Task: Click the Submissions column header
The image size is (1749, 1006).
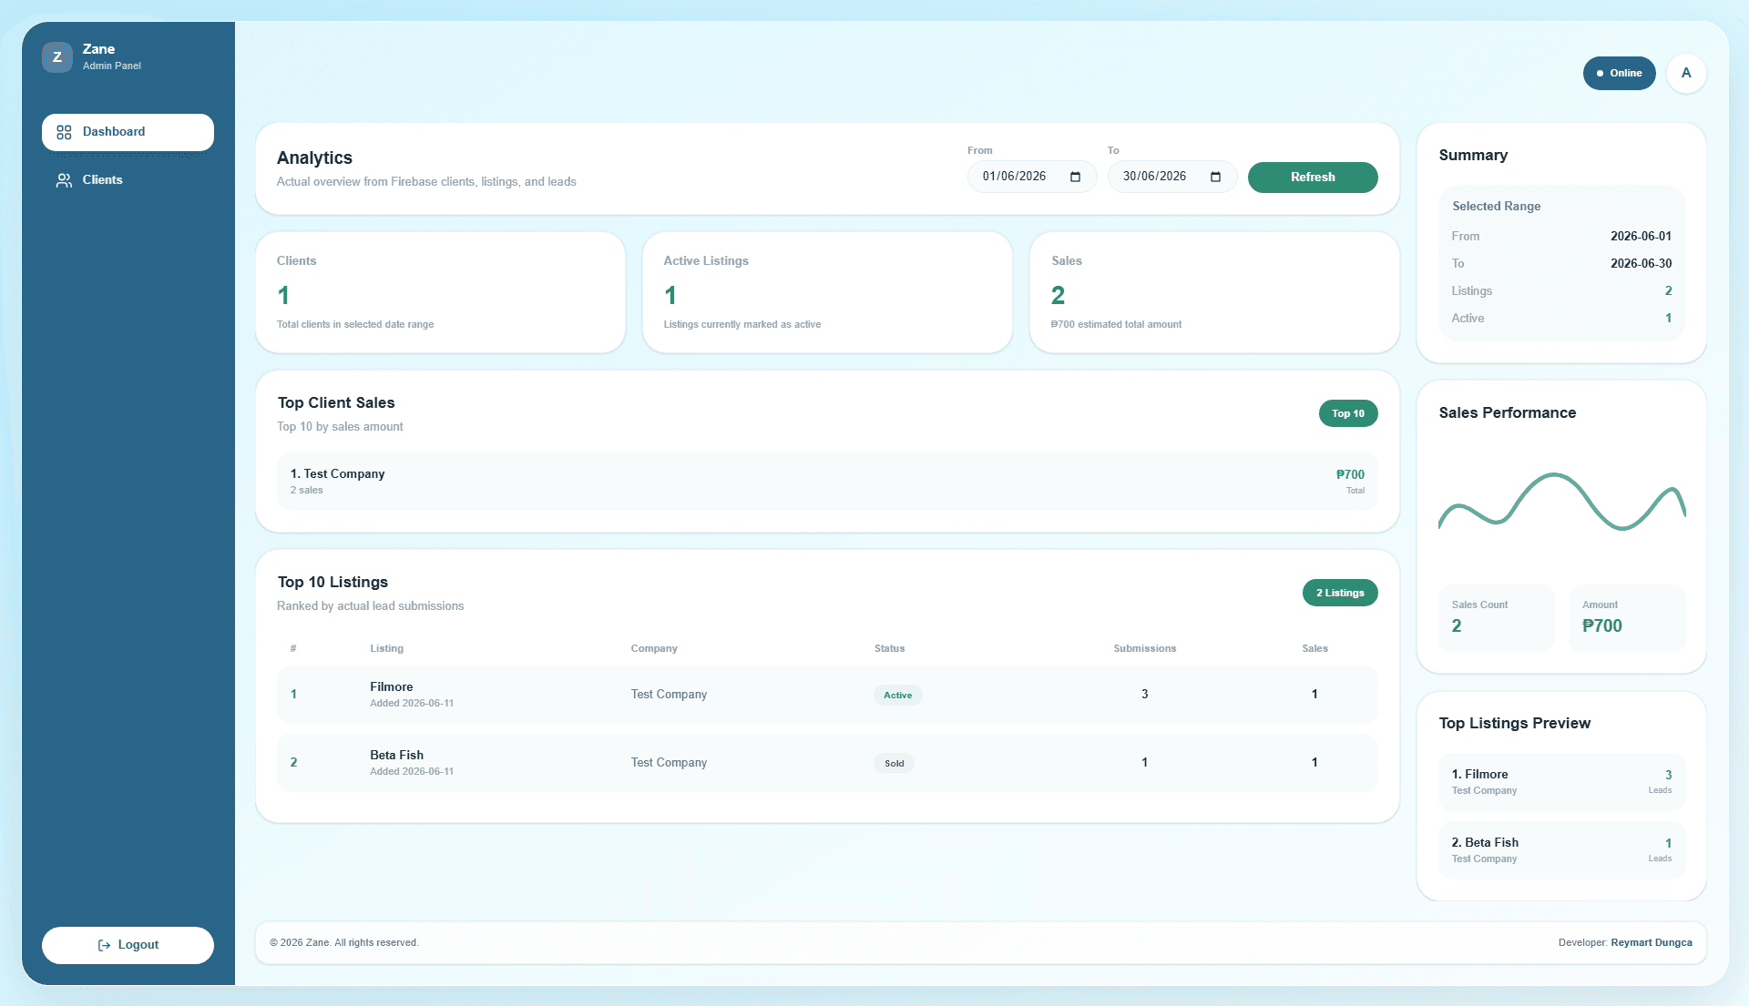Action: coord(1144,649)
